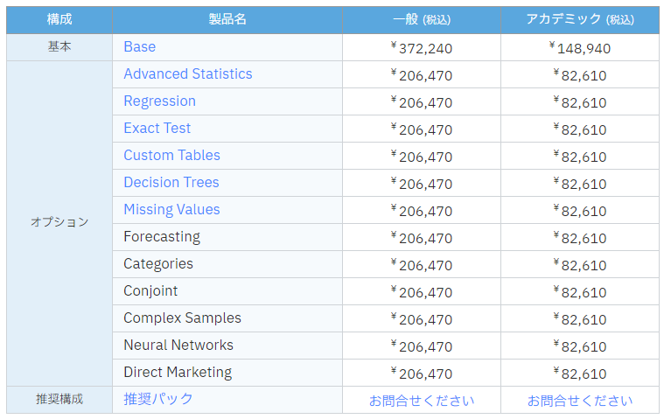
Task: Select the Base general price ¥372,240
Action: click(422, 48)
